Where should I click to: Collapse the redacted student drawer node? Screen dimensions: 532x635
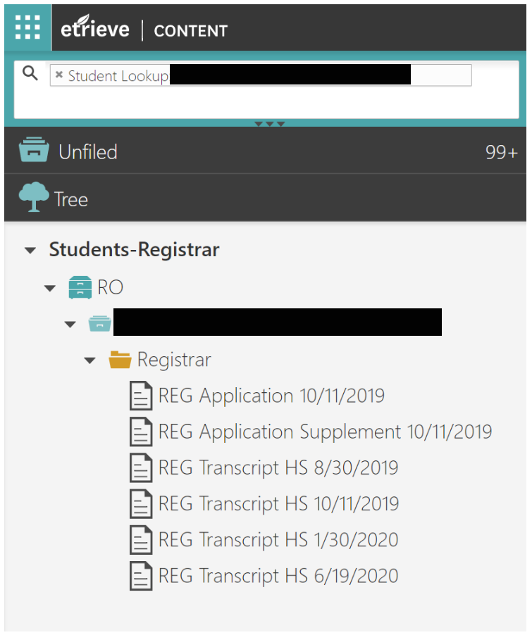(x=70, y=325)
